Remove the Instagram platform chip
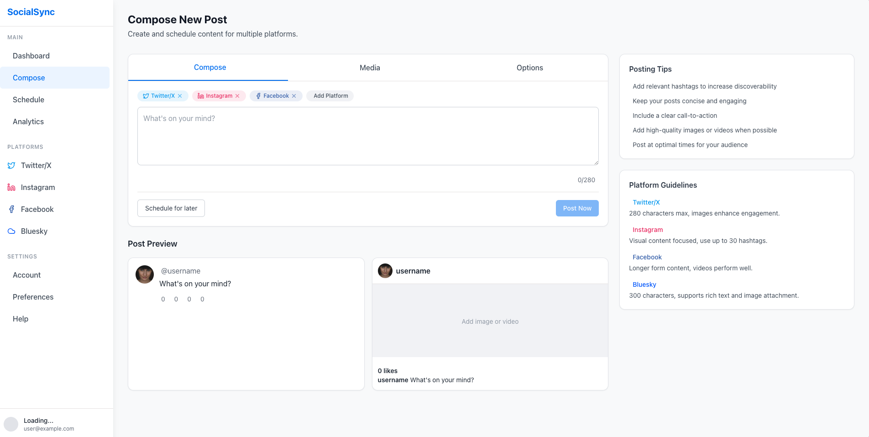The width and height of the screenshot is (869, 437). pyautogui.click(x=238, y=96)
